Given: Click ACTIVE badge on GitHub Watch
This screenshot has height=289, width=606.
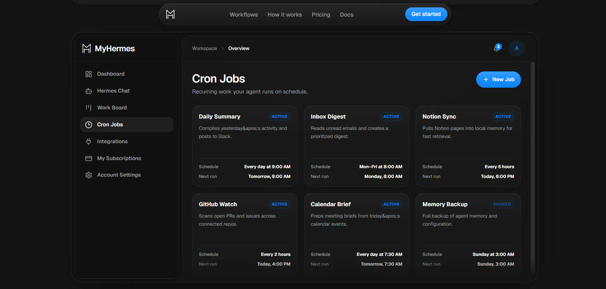Looking at the screenshot, I should pos(279,204).
